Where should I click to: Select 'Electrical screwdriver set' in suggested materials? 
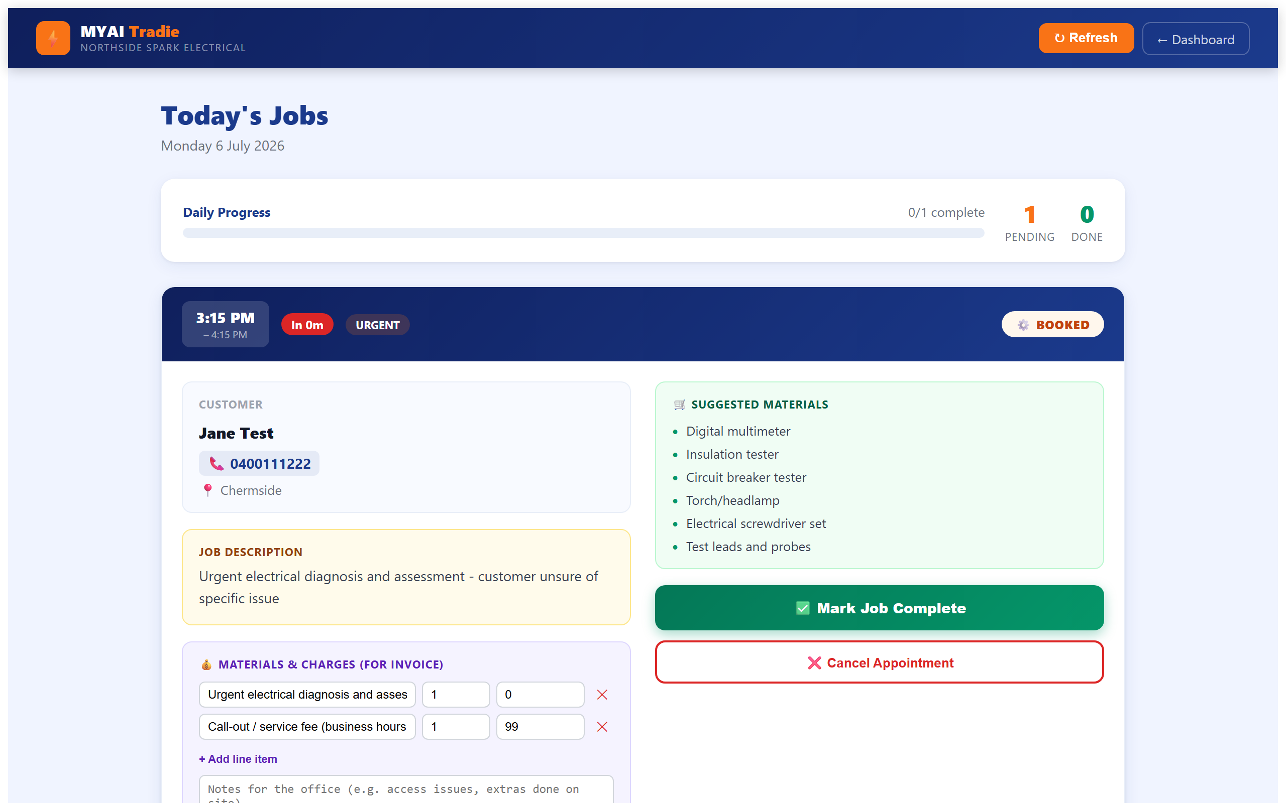[756, 523]
